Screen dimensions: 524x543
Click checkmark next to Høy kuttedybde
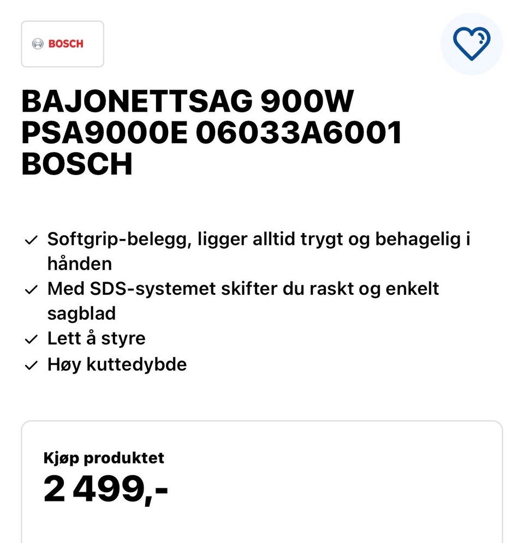point(31,365)
